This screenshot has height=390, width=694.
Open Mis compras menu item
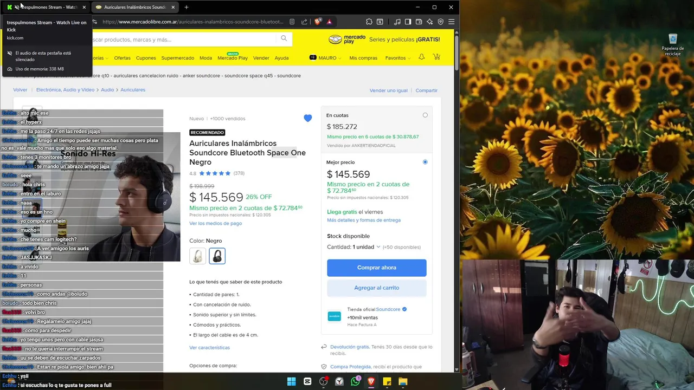tap(363, 58)
